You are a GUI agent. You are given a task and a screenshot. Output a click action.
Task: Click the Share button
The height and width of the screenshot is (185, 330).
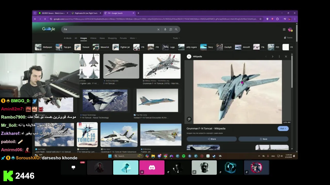[212, 139]
